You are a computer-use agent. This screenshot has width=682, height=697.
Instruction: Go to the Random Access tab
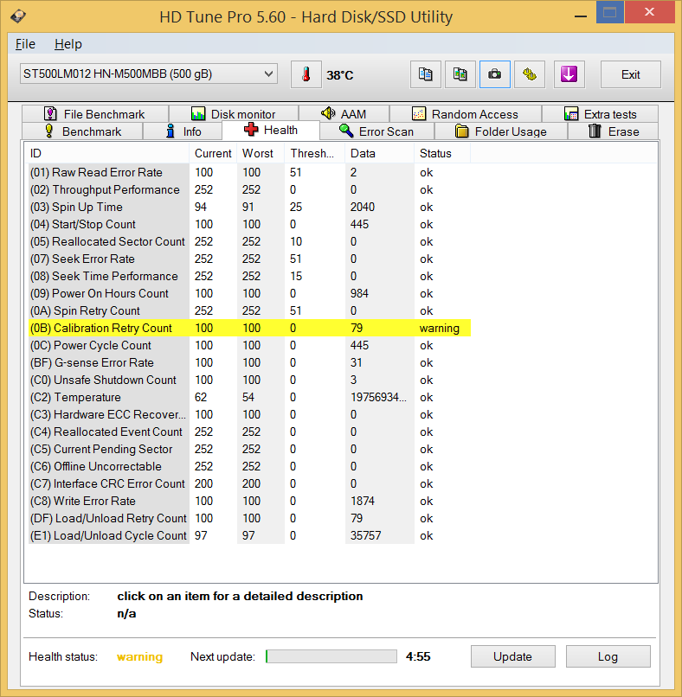(466, 114)
